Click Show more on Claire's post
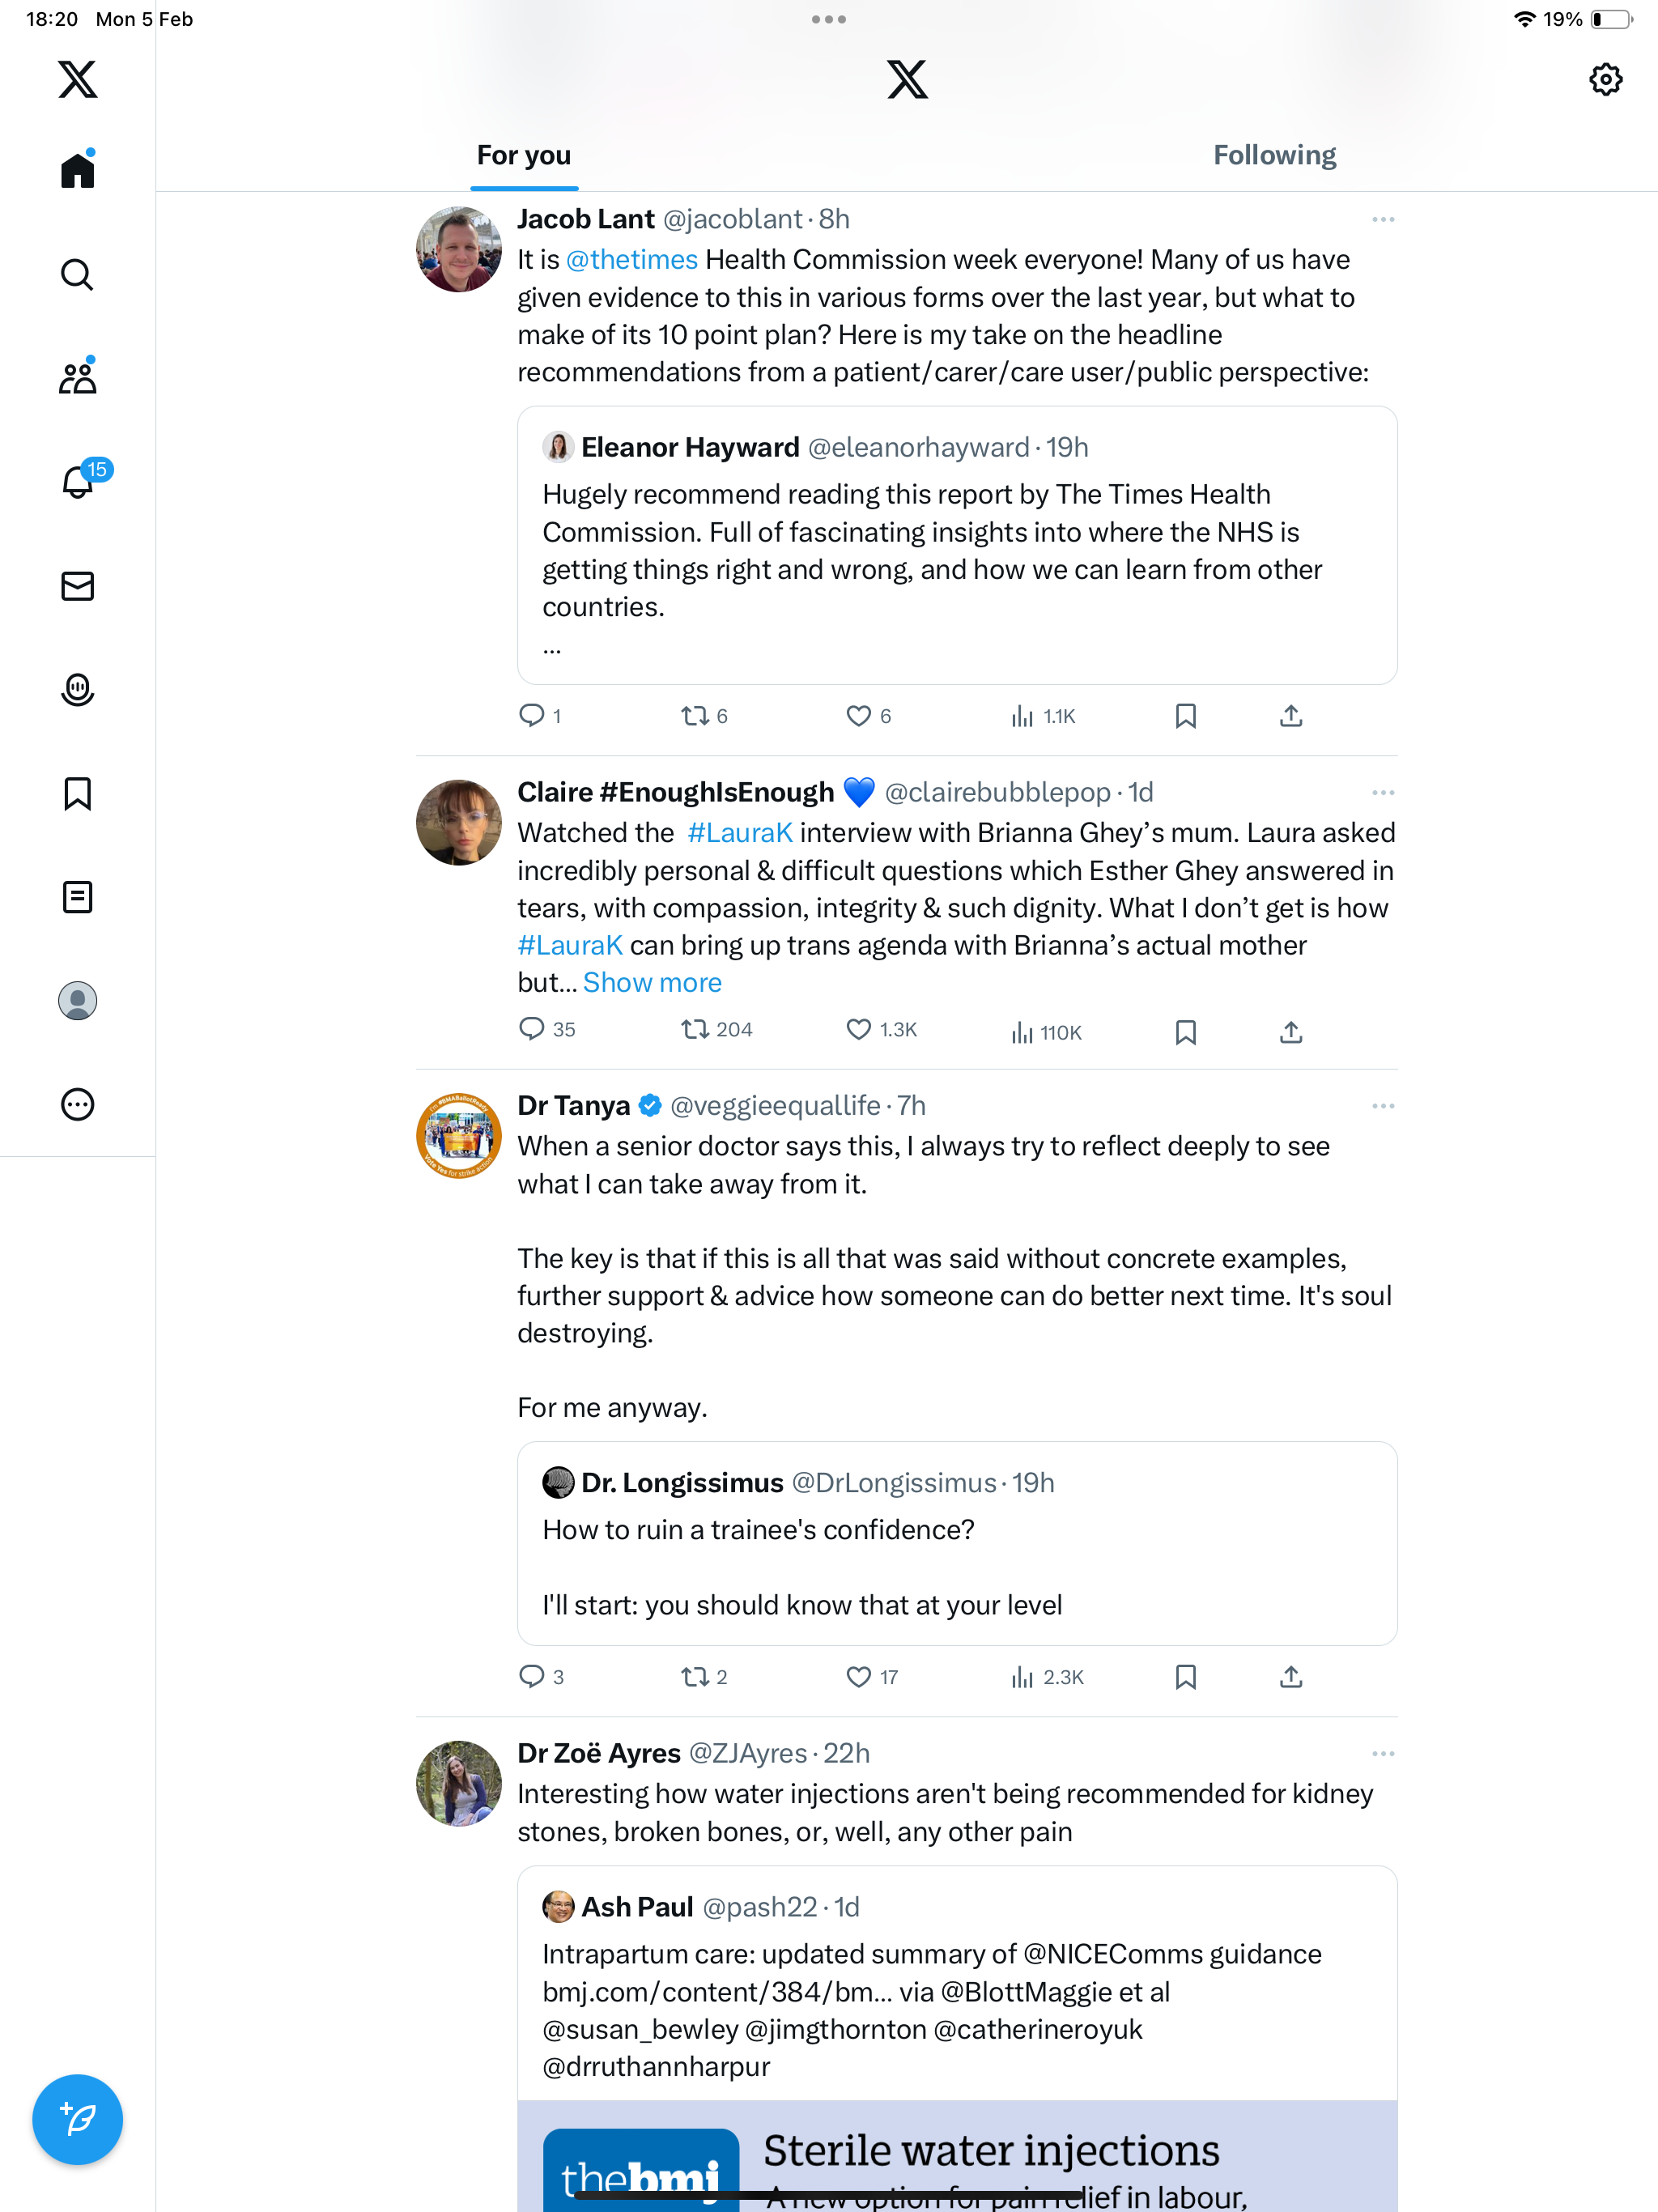1658x2212 pixels. [652, 983]
